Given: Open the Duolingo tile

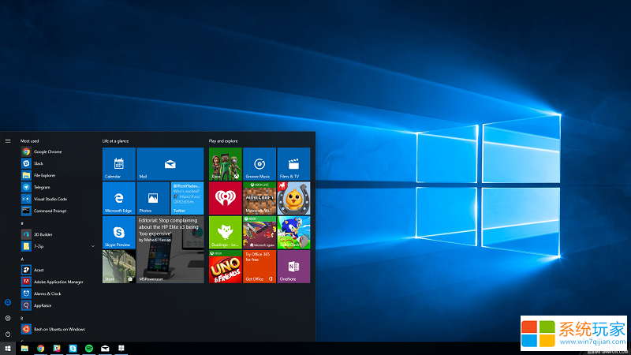Looking at the screenshot, I should pyautogui.click(x=226, y=232).
